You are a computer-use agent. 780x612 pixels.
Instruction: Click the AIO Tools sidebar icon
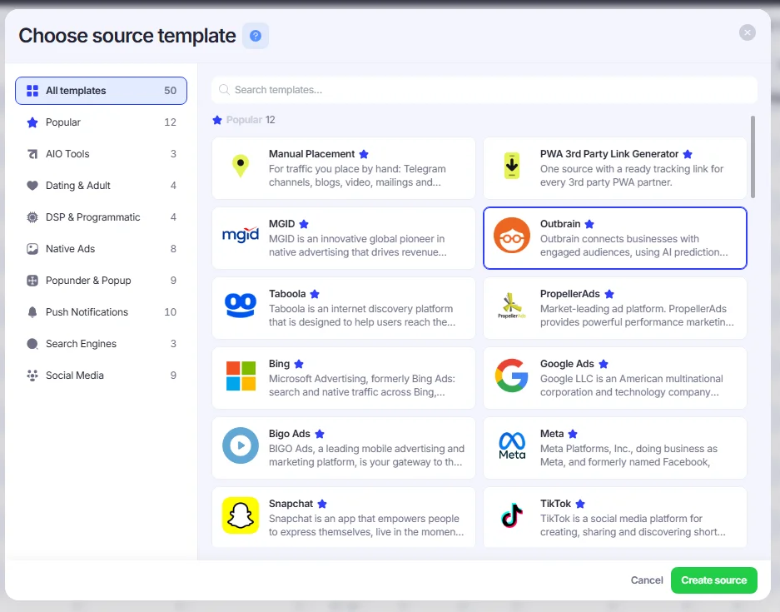click(x=32, y=154)
